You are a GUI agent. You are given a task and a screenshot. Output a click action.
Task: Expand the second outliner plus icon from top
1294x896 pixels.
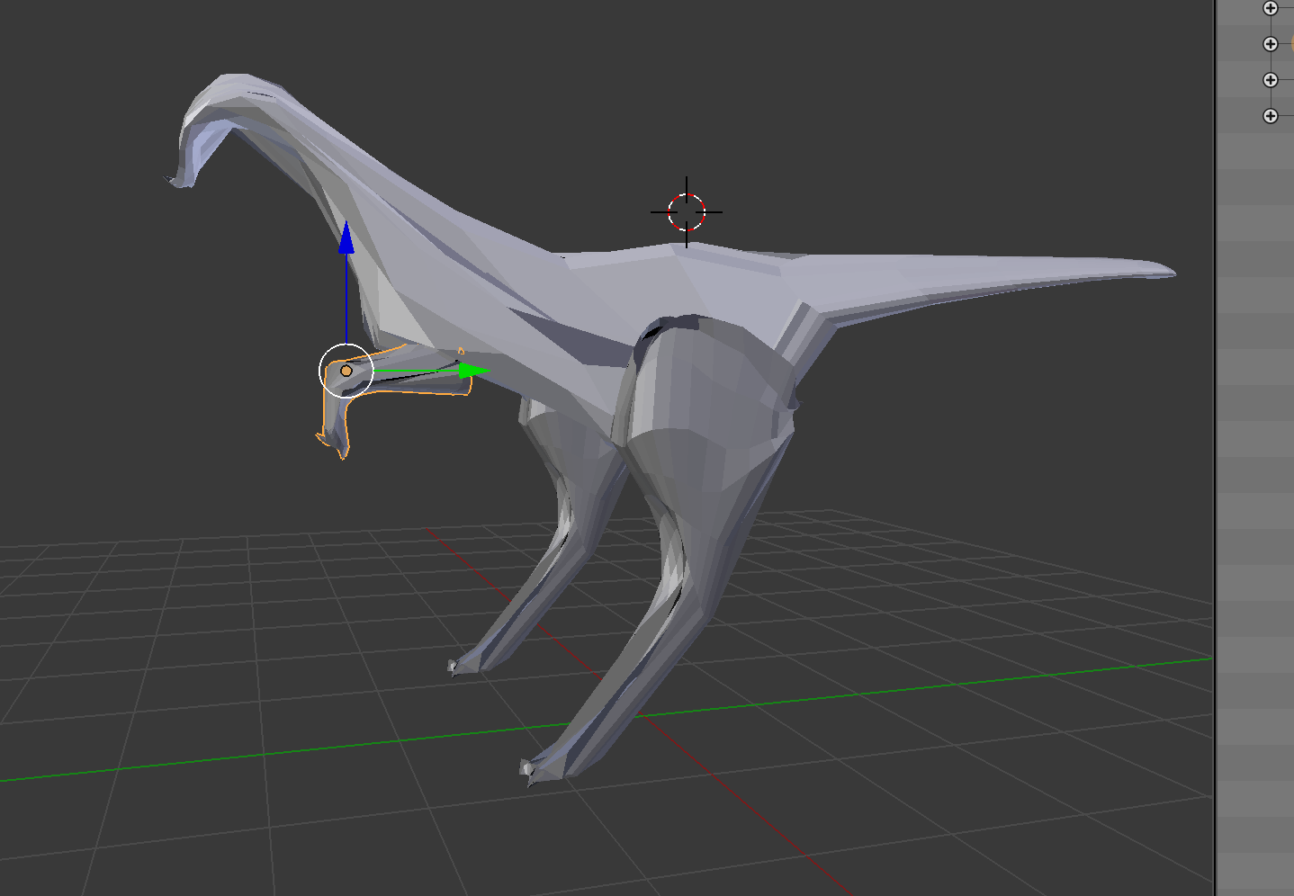(x=1271, y=44)
